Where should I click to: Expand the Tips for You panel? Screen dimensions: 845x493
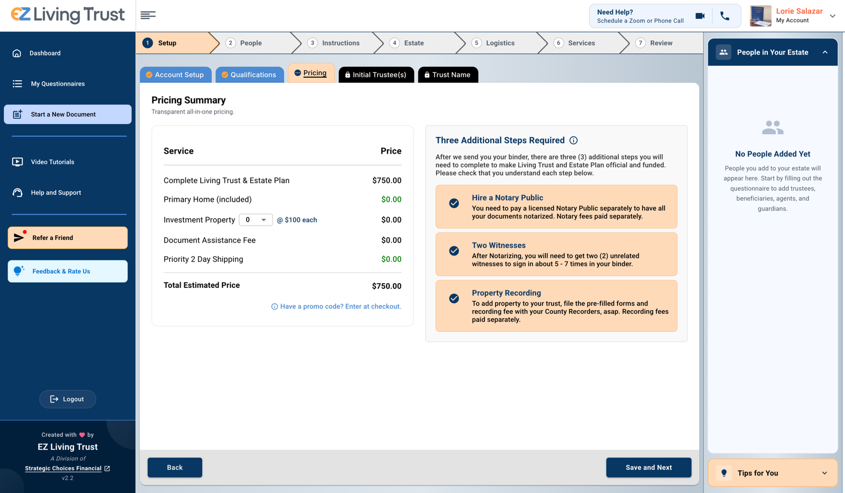point(824,473)
